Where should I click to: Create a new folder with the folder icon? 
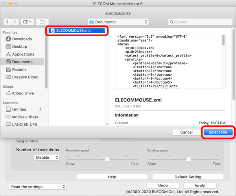[x=42, y=22]
